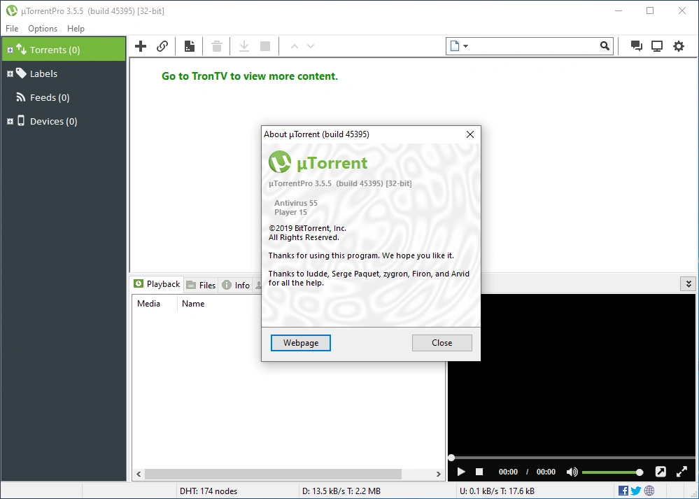The image size is (699, 499).
Task: Open search provider dropdown arrow
Action: click(466, 46)
